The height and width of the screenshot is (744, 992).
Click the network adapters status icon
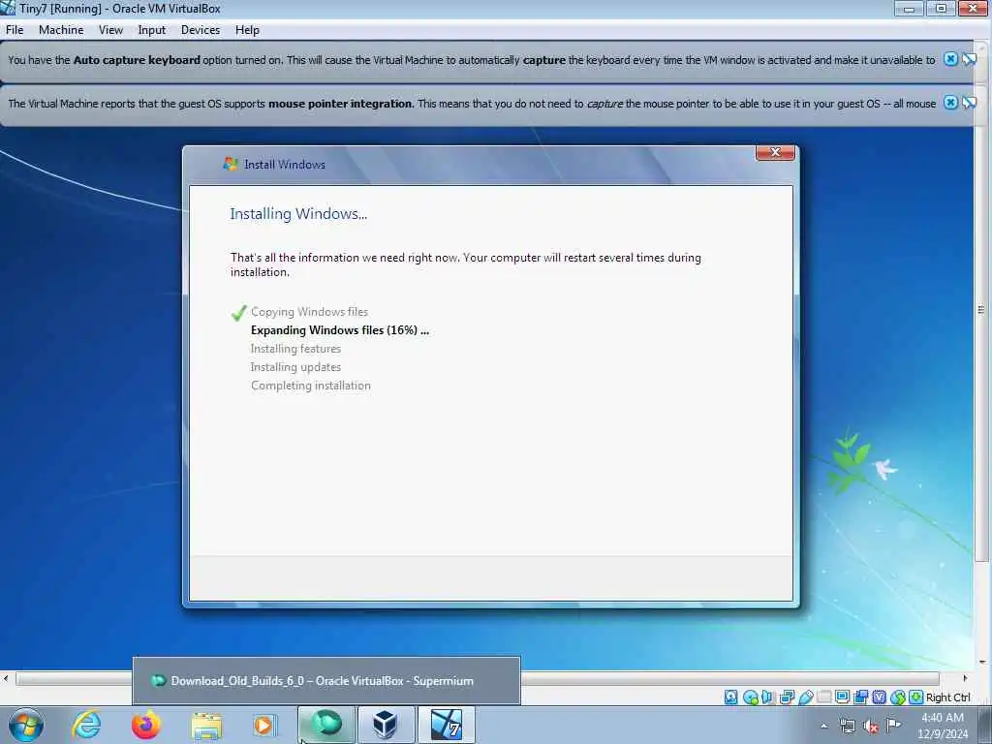click(787, 697)
